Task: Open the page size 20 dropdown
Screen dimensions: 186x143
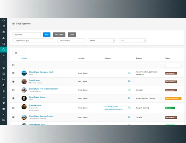Action: (18, 53)
